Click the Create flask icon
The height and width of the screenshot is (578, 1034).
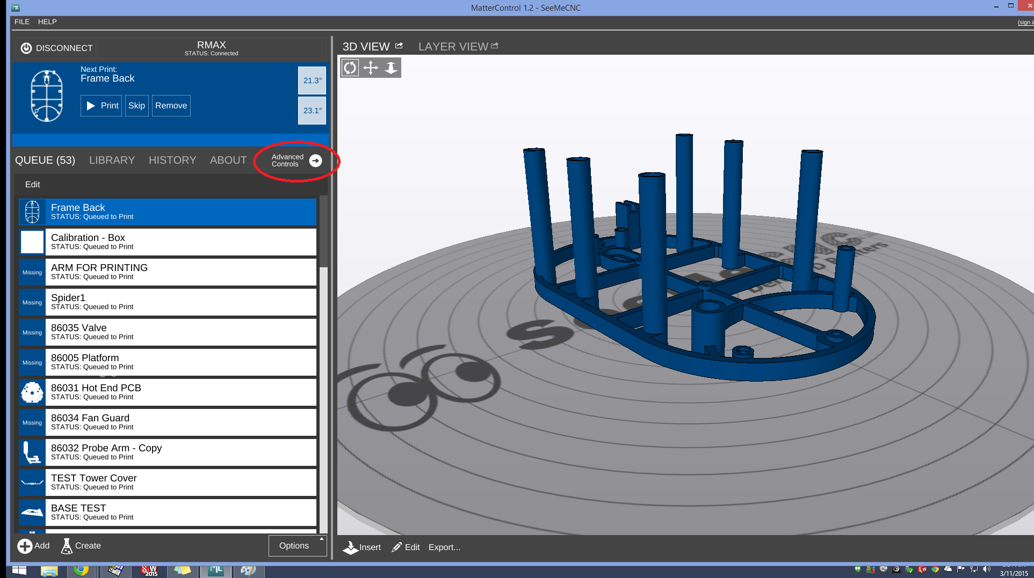point(67,546)
